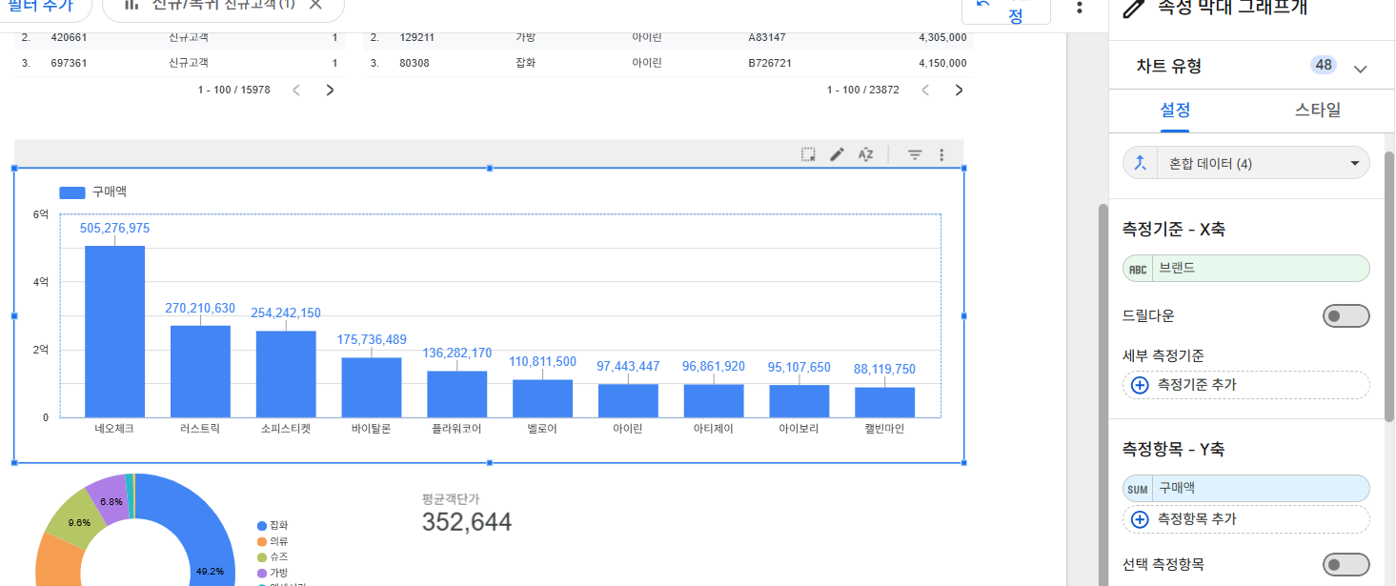The height and width of the screenshot is (586, 1396).
Task: Go to previous page of 23872-row table
Action: coord(925,90)
